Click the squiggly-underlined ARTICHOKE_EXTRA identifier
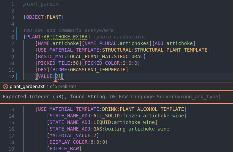 pyautogui.click(x=66, y=37)
